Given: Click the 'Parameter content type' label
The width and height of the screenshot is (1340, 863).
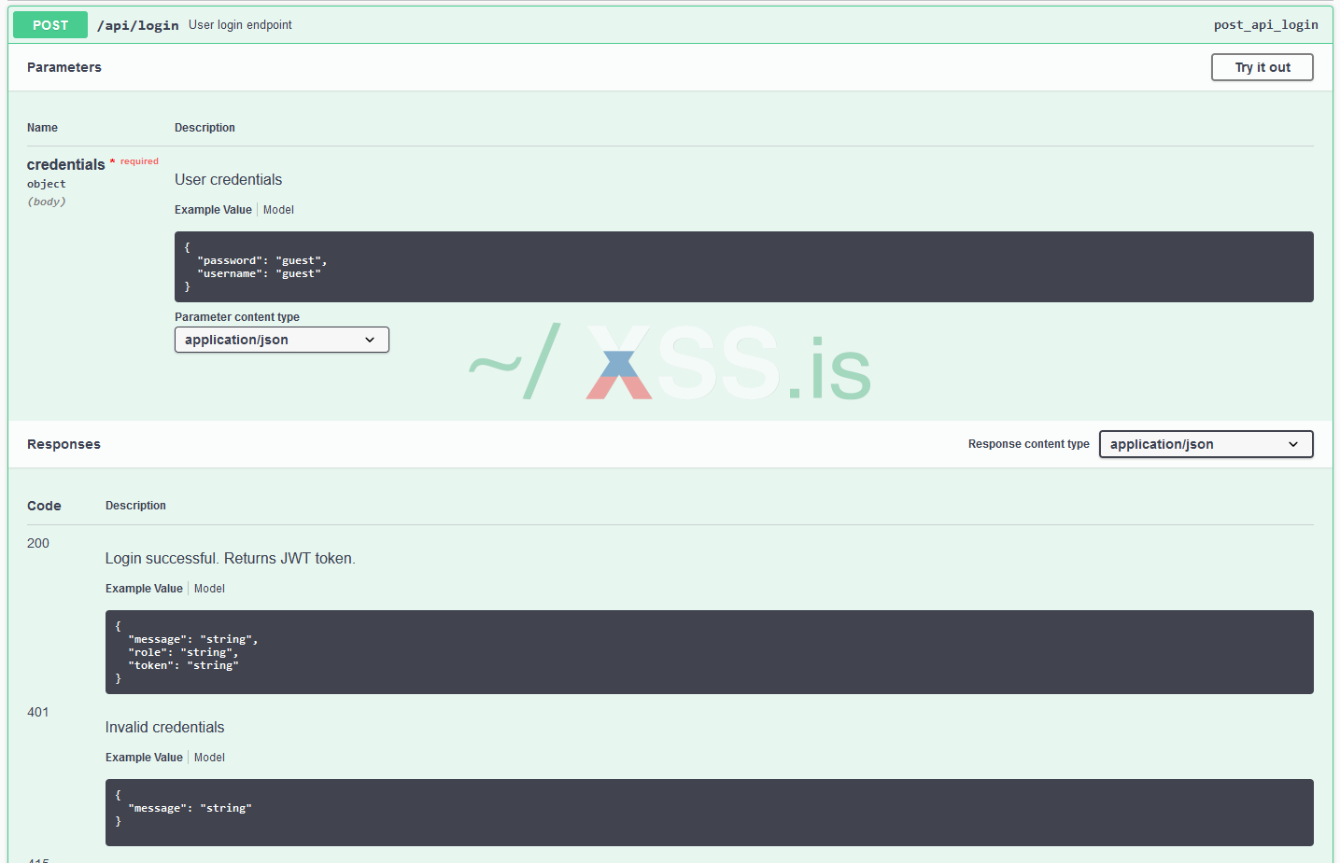Looking at the screenshot, I should (237, 317).
